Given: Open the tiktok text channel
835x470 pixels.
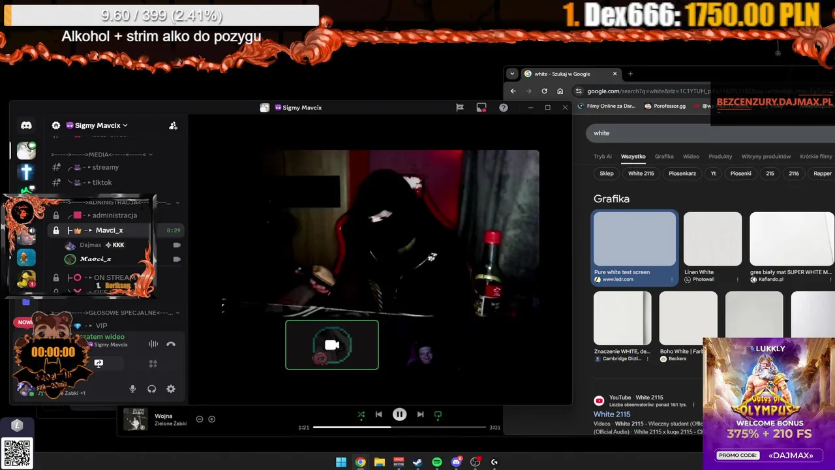Looking at the screenshot, I should (x=102, y=182).
